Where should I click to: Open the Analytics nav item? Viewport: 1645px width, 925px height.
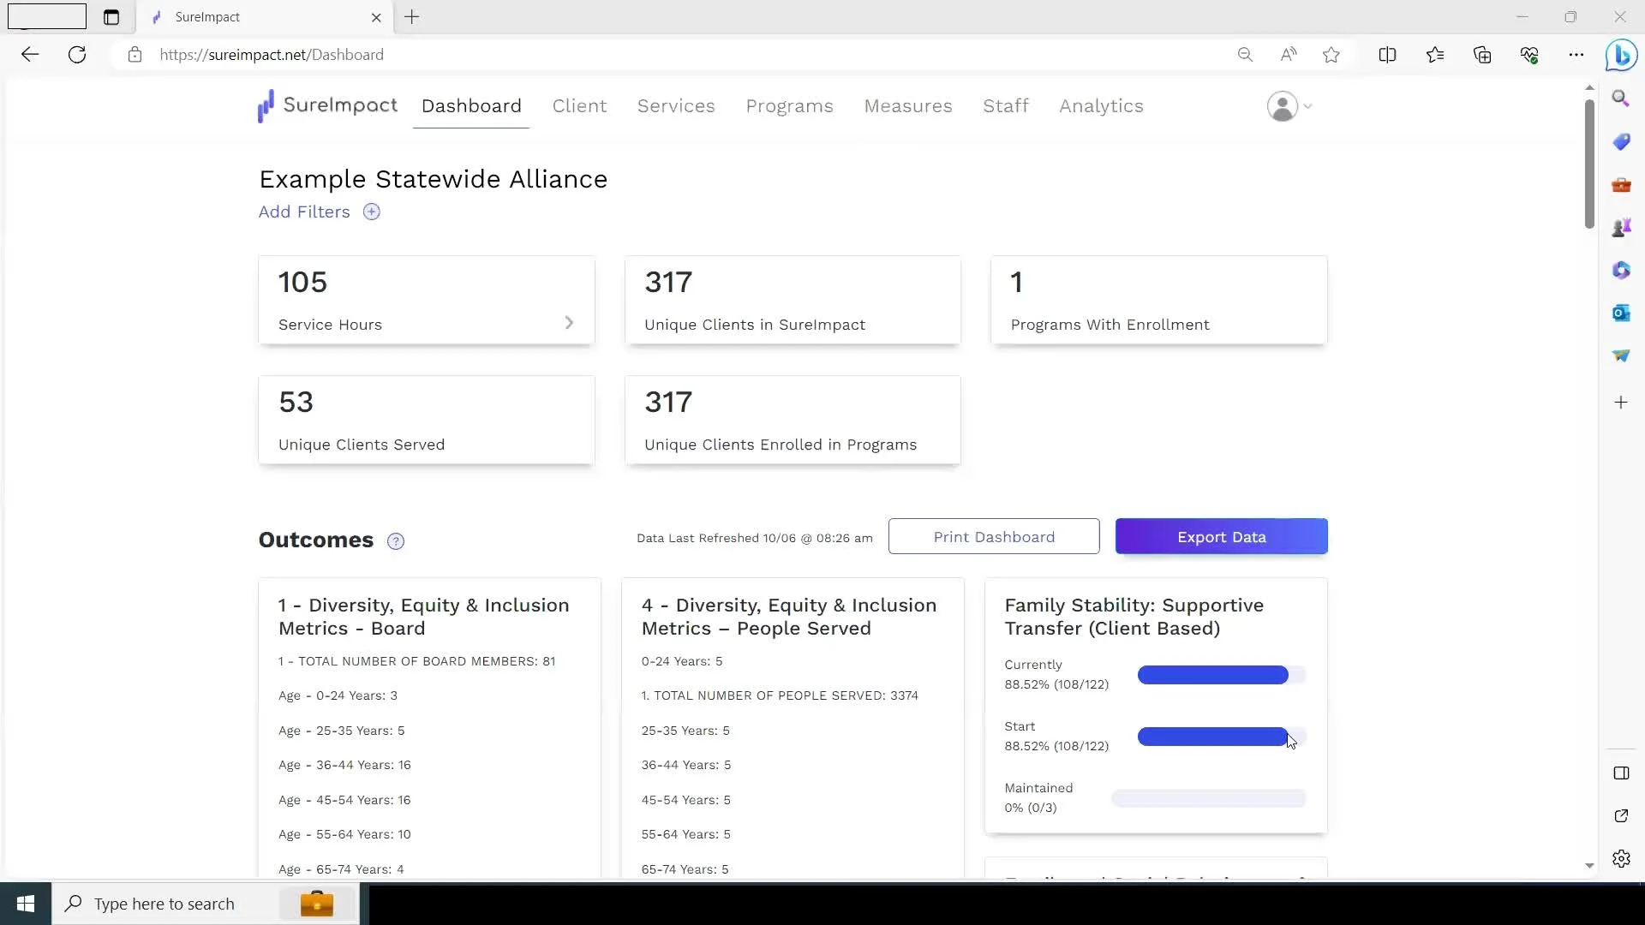point(1101,106)
